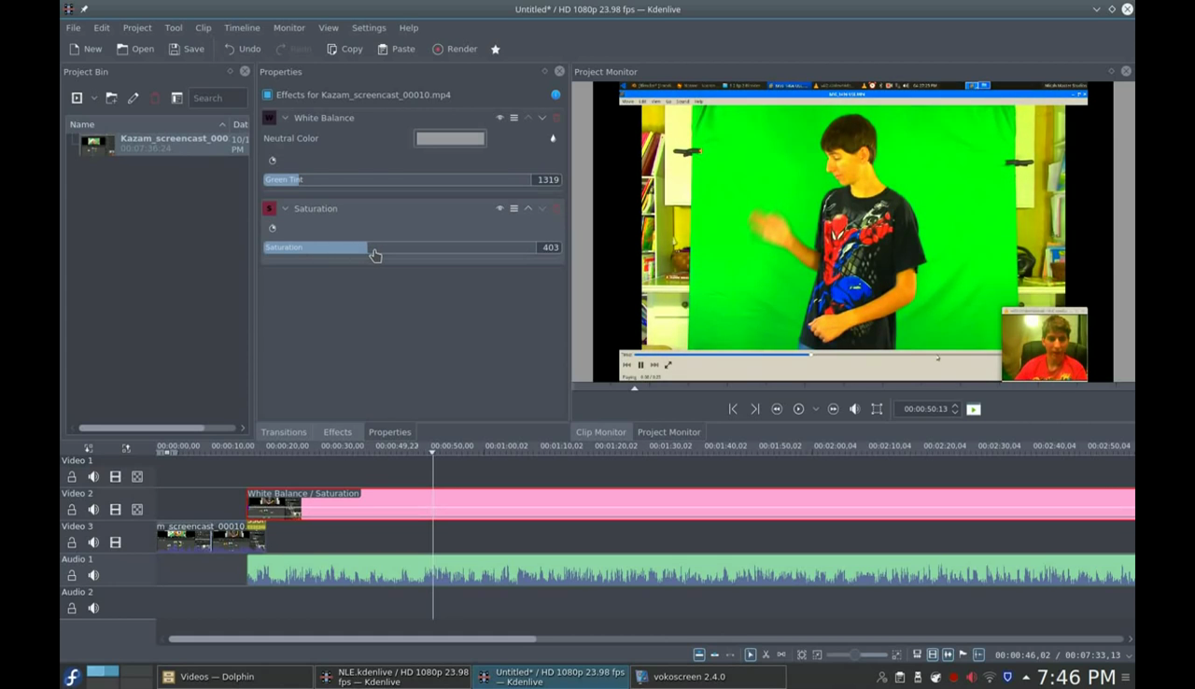Screen dimensions: 1195x689
Task: Open the Fedora application launcher
Action: point(72,677)
